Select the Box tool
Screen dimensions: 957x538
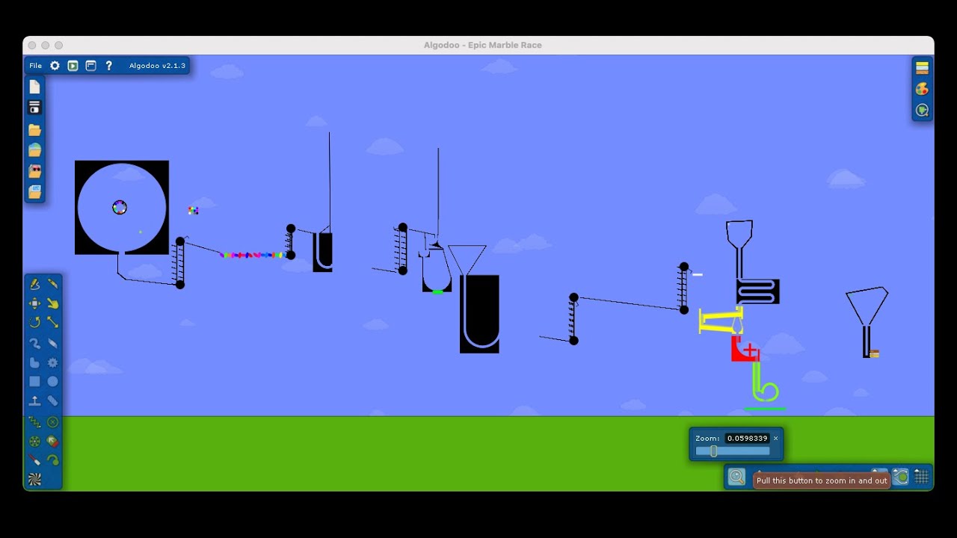point(34,382)
